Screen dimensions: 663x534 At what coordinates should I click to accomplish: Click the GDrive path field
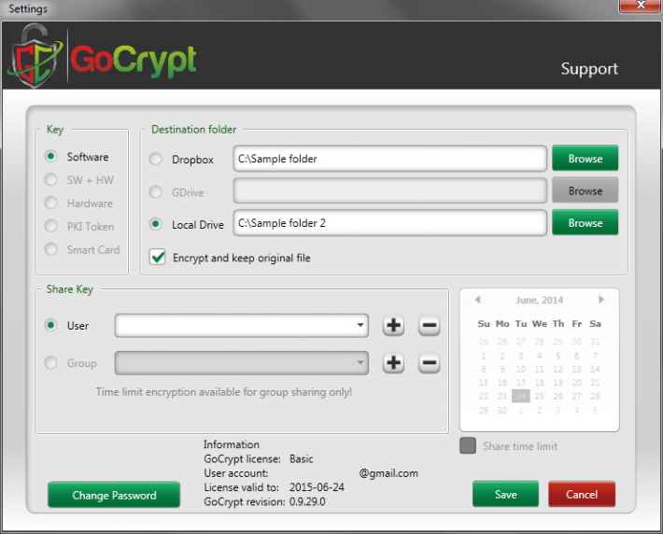point(389,190)
